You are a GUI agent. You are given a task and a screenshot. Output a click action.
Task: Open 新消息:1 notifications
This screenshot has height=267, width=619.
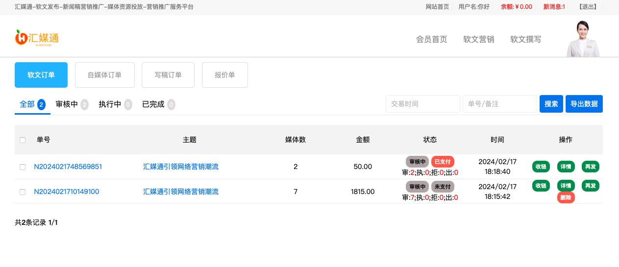[554, 7]
